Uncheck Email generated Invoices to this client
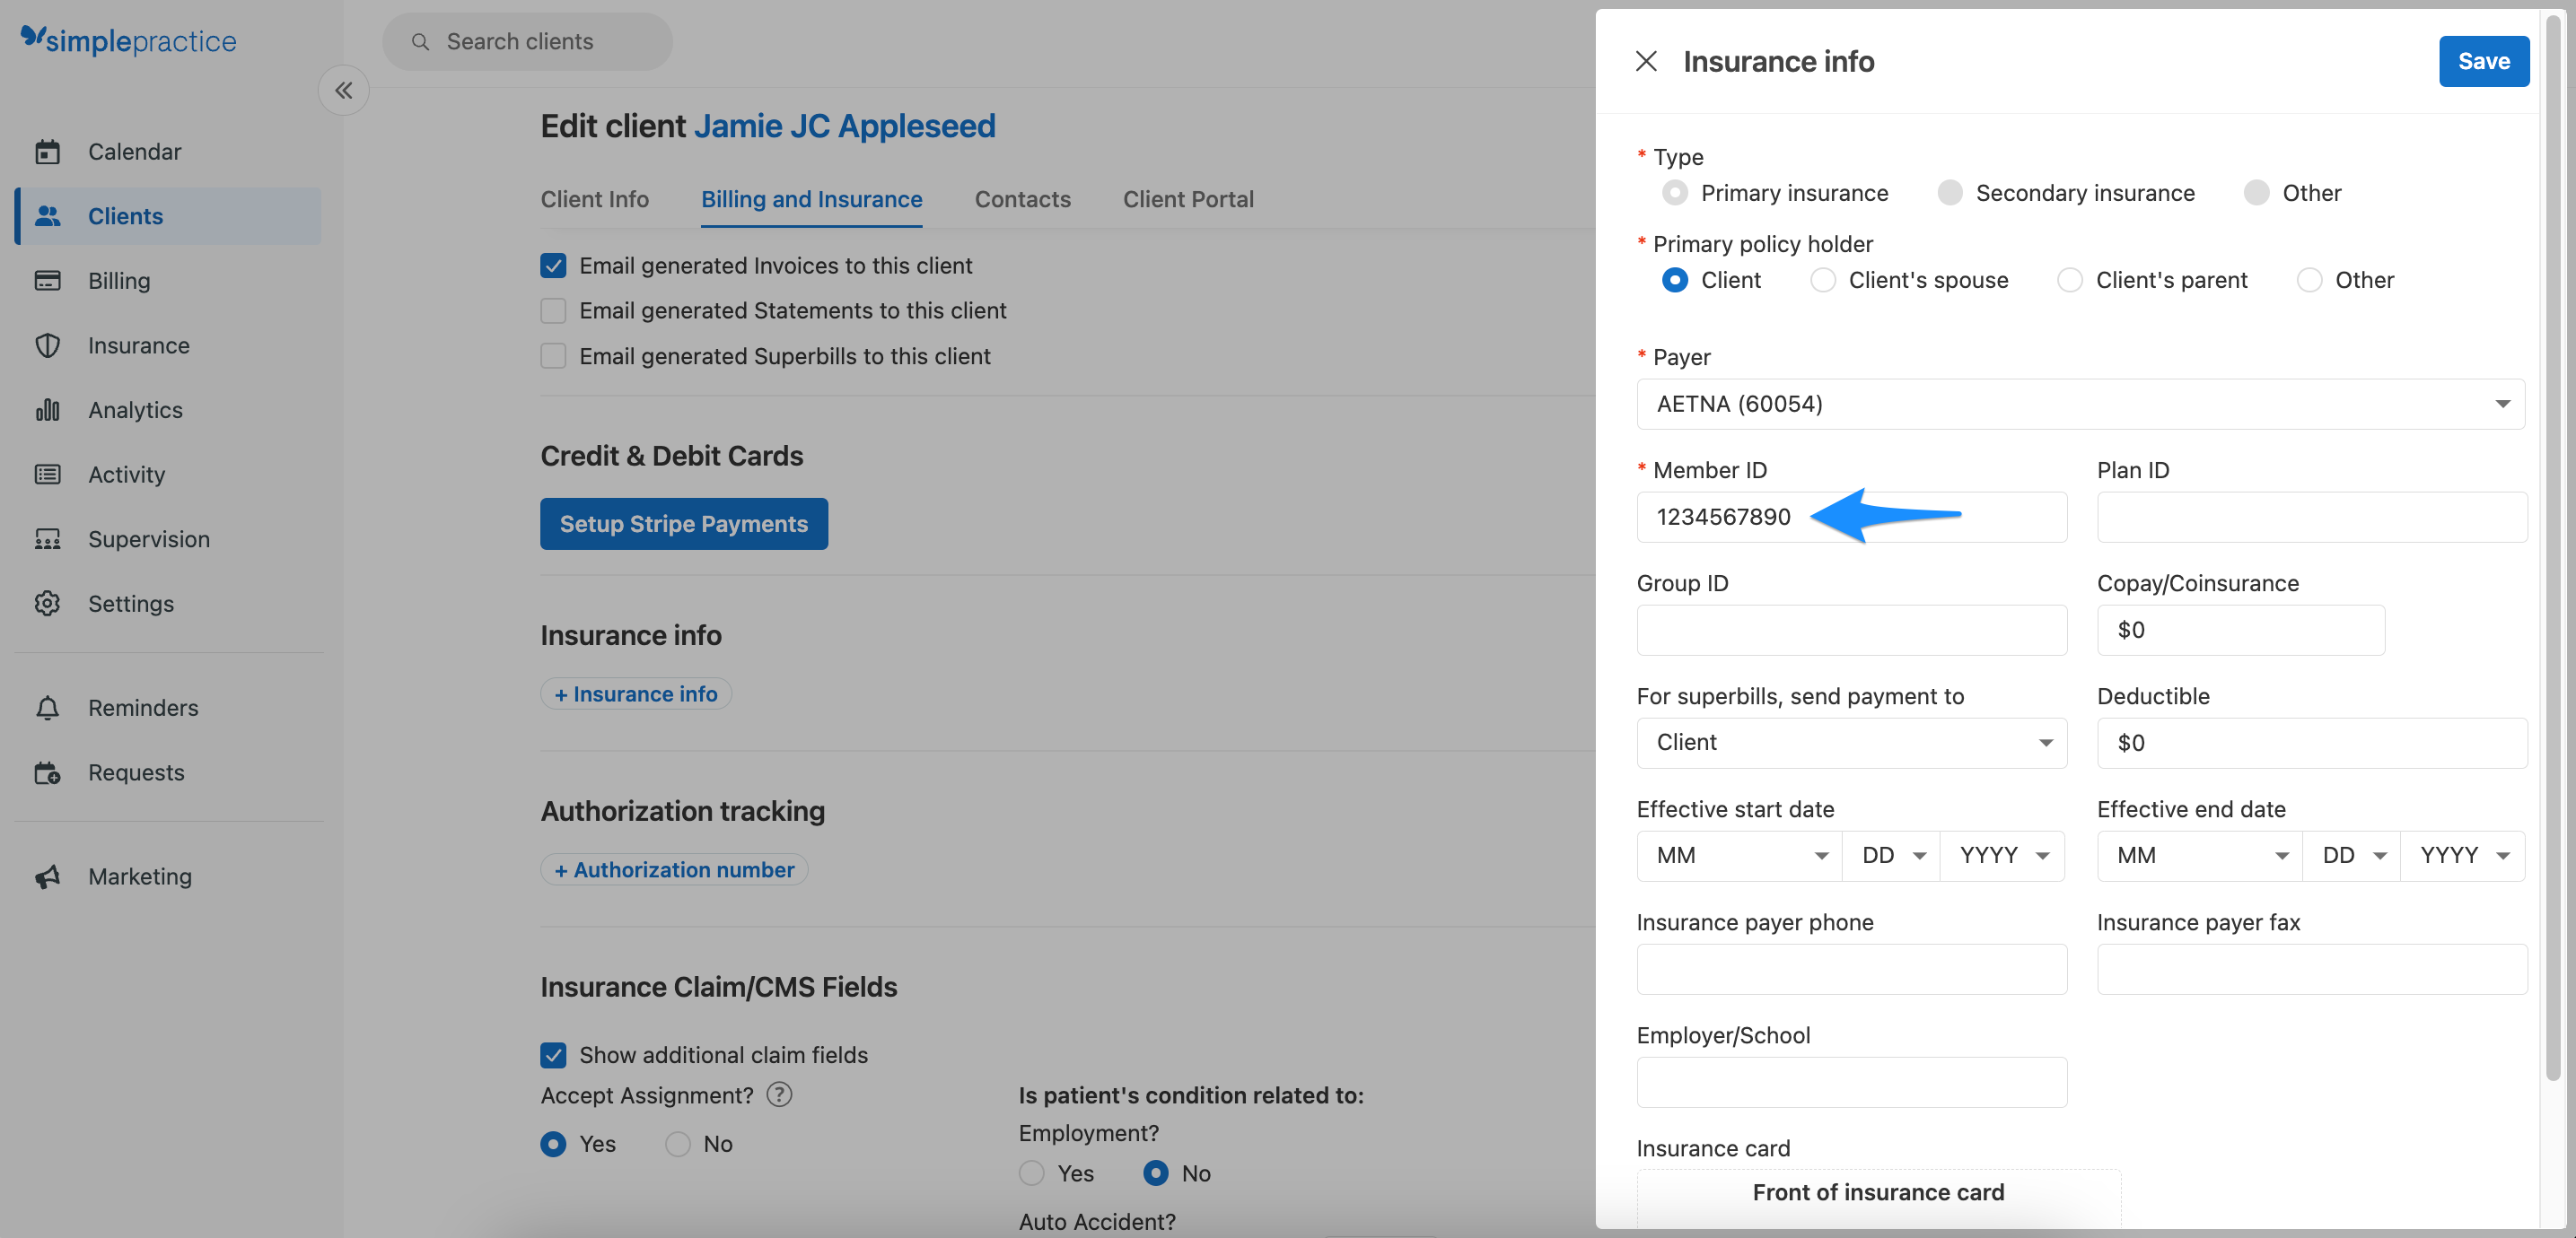Image resolution: width=2576 pixels, height=1238 pixels. click(553, 266)
